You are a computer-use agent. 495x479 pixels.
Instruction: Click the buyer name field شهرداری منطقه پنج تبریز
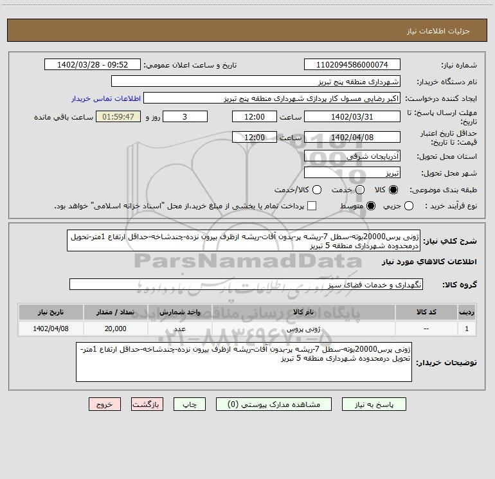[256, 82]
